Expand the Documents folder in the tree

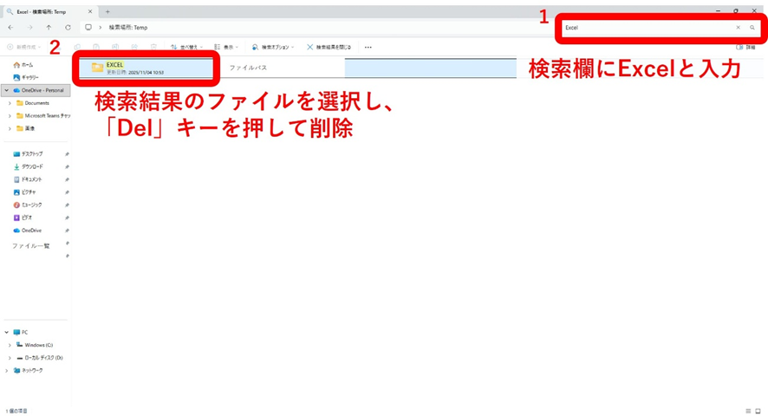(10, 103)
